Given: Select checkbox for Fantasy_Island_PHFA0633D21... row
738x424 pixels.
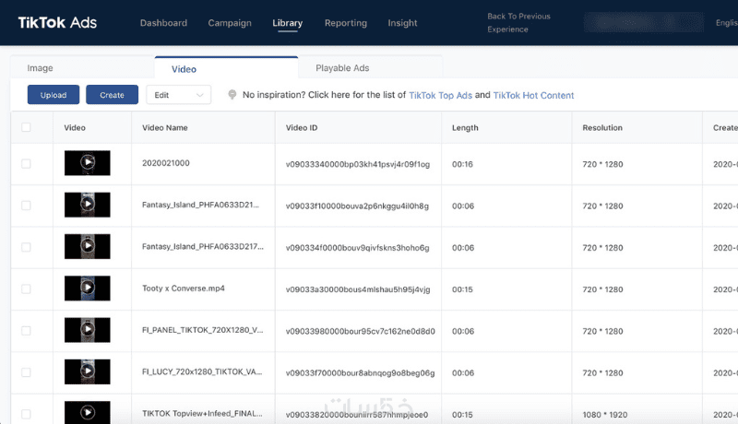Looking at the screenshot, I should [26, 206].
